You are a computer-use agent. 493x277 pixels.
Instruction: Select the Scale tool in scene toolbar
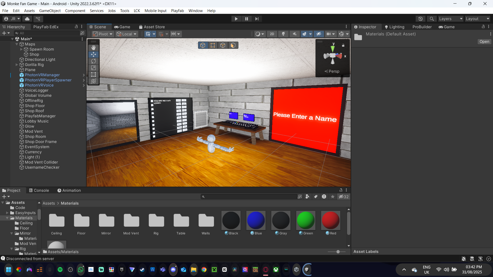click(94, 68)
